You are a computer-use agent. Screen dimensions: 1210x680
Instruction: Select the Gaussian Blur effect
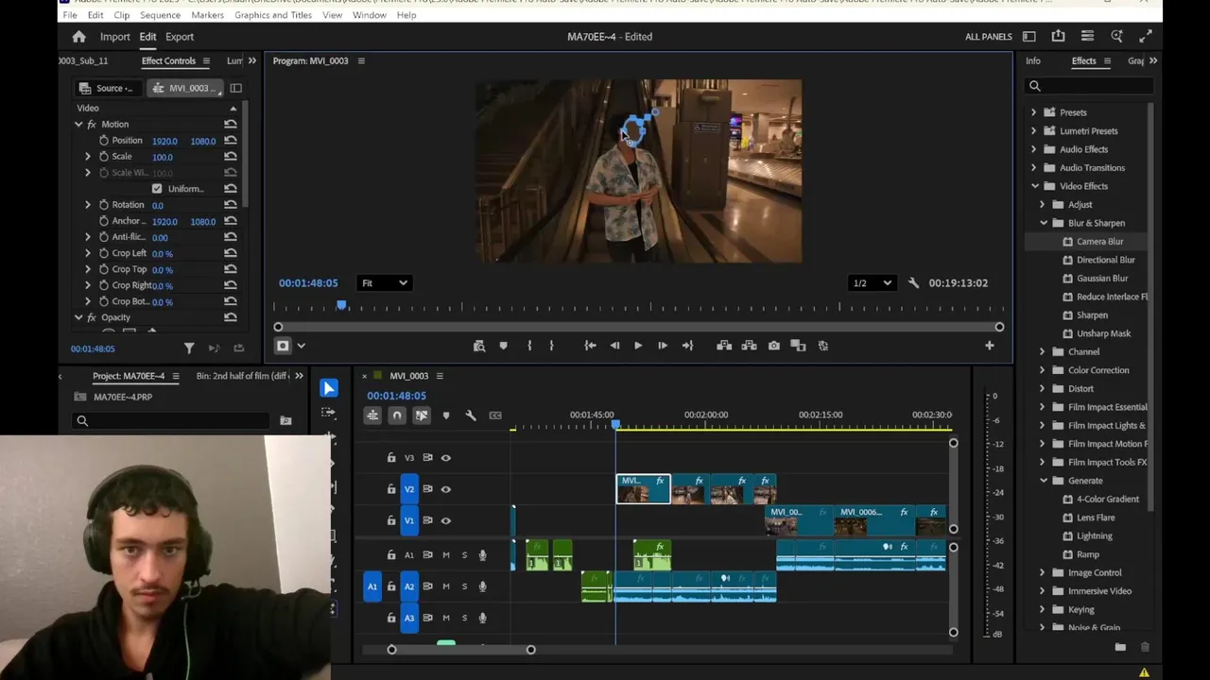pyautogui.click(x=1102, y=279)
